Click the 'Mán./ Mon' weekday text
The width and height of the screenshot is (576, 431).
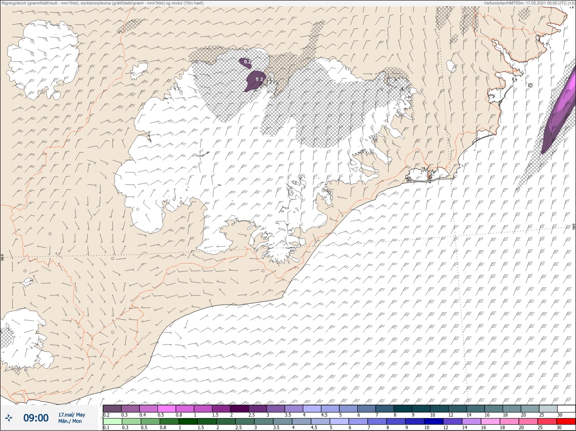70,421
